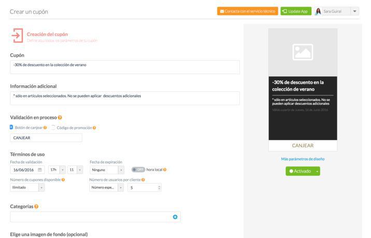This screenshot has height=238, width=371.
Task: Open the Fecha de expiración Ninguno dropdown
Action: pyautogui.click(x=107, y=170)
